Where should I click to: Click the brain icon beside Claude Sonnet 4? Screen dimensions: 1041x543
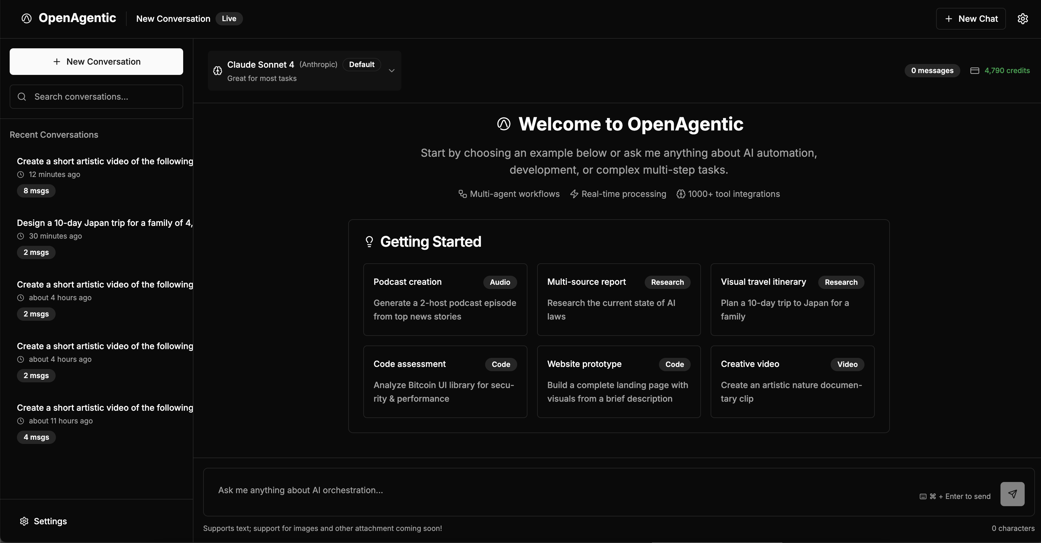(x=217, y=71)
